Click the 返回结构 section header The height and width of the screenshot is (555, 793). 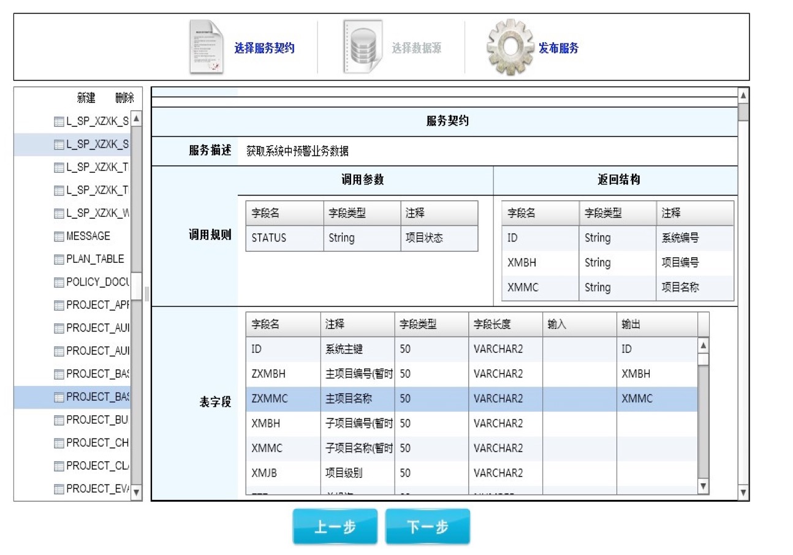[615, 181]
